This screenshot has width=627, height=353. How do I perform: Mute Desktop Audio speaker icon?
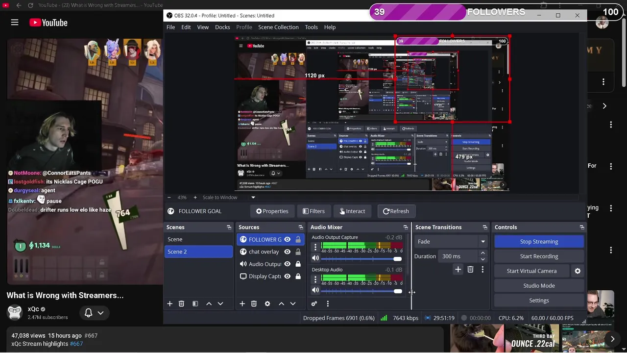(315, 291)
